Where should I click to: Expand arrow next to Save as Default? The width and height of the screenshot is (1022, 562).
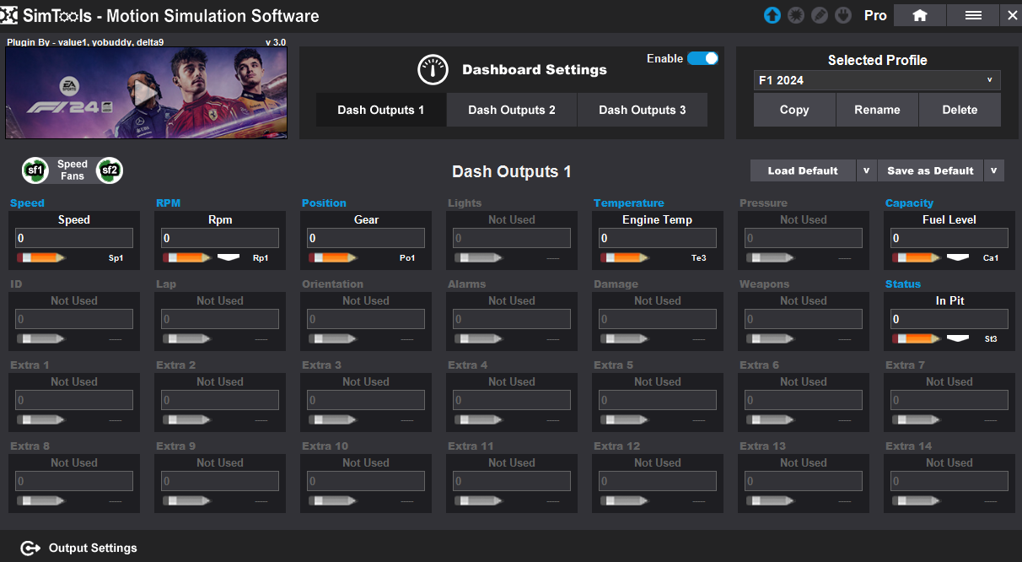[993, 170]
